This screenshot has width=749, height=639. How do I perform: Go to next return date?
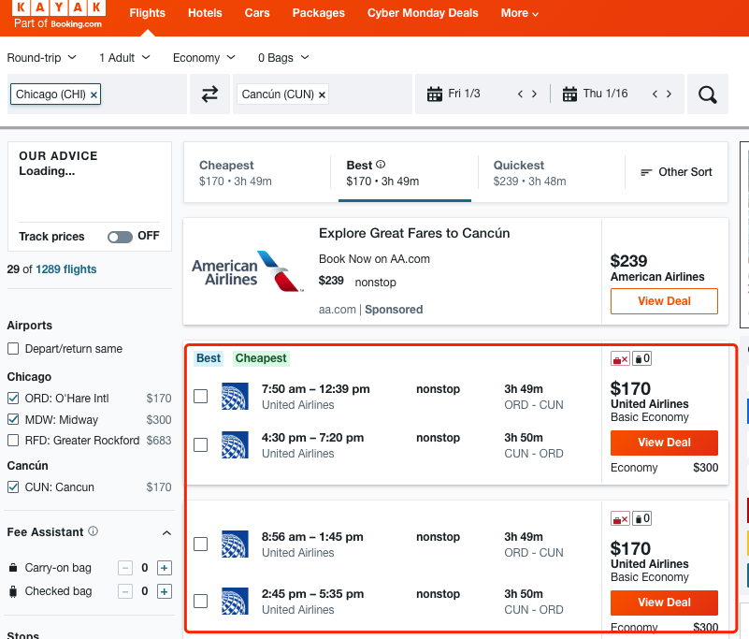coord(670,94)
